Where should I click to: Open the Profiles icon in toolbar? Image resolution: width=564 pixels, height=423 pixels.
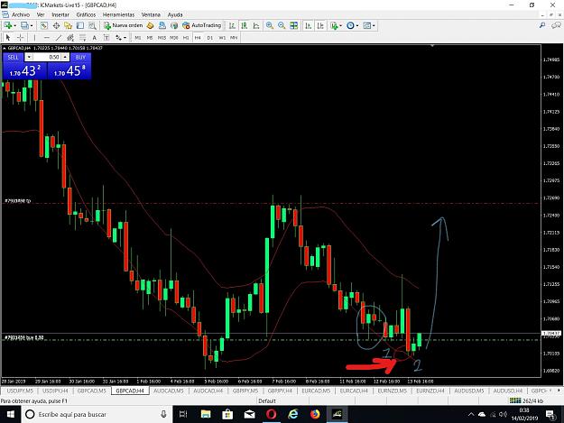coord(24,25)
